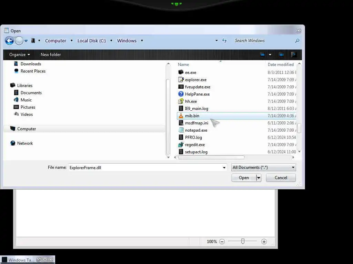The image size is (353, 264).
Task: Click the Open button
Action: click(244, 178)
